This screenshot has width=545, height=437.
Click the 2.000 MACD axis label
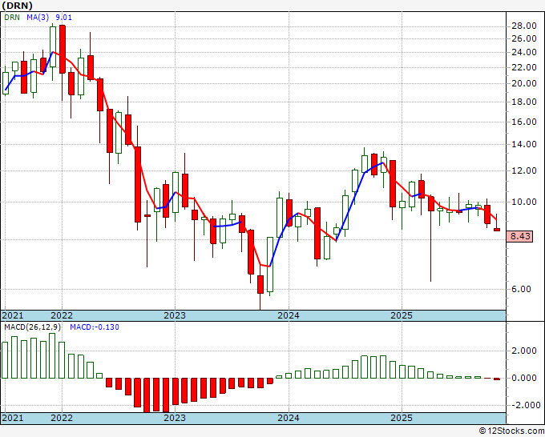[x=524, y=351]
